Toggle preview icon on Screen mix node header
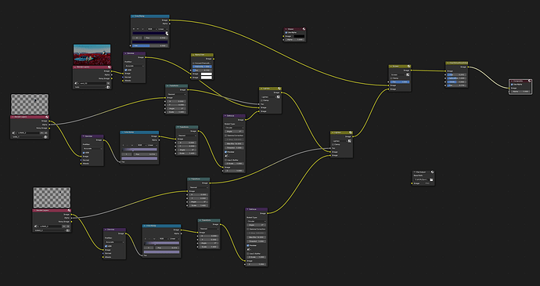 (409, 67)
